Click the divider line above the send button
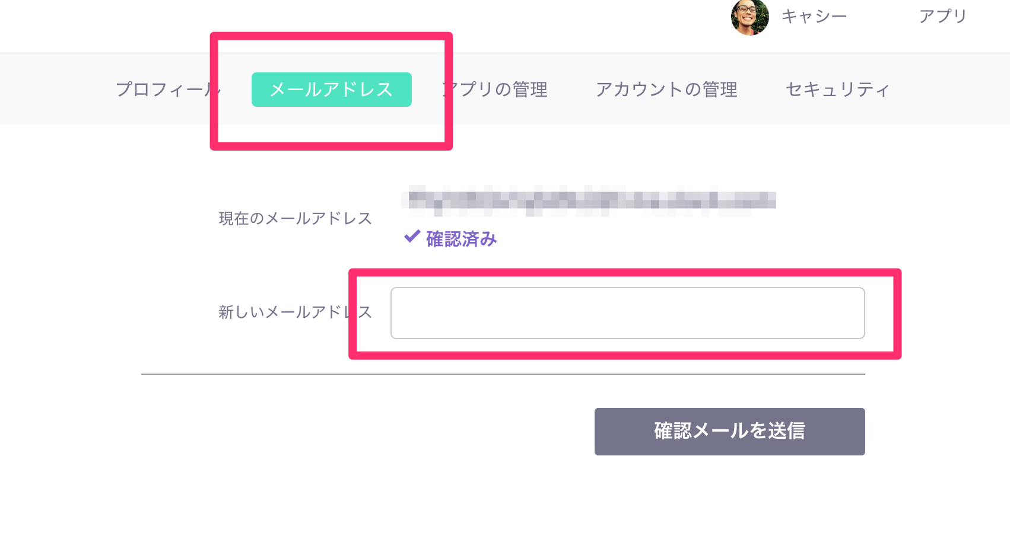 503,373
